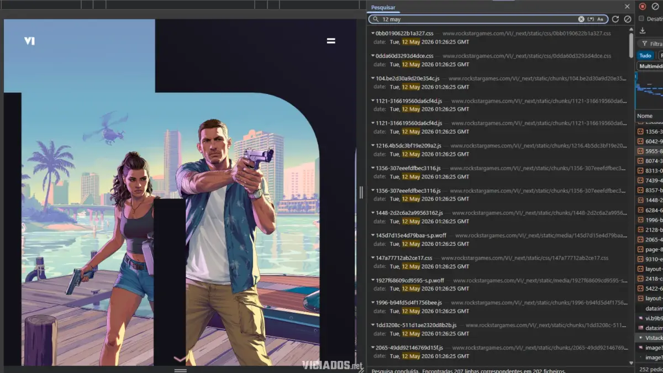Select the 8313-0 request icon
Image resolution: width=663 pixels, height=373 pixels.
pyautogui.click(x=640, y=171)
